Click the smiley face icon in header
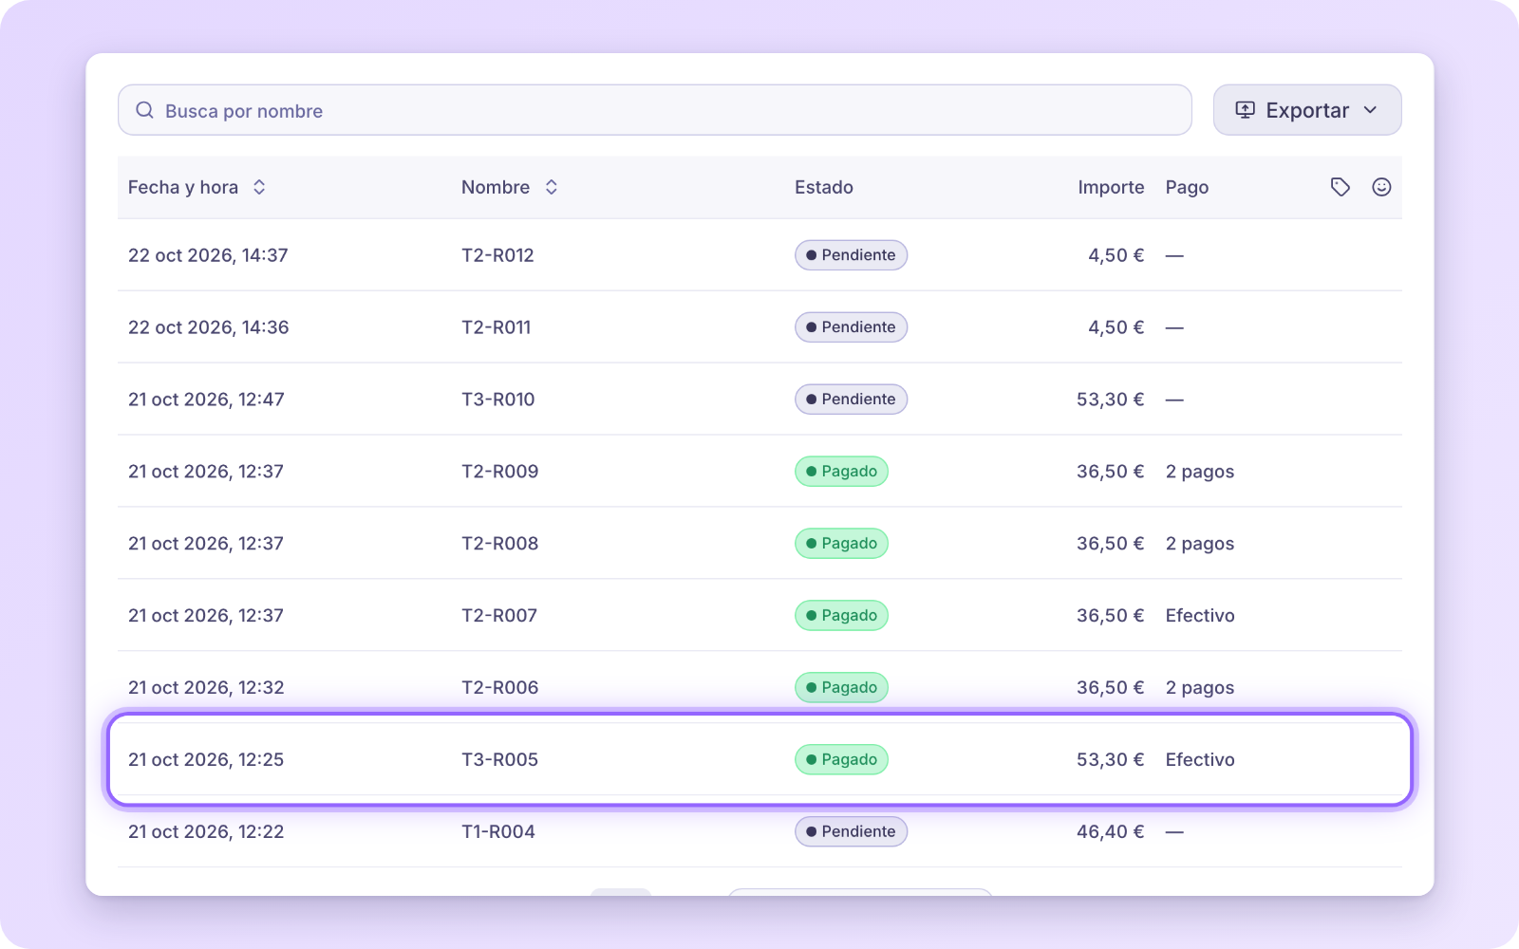This screenshot has height=949, width=1519. coord(1381,187)
